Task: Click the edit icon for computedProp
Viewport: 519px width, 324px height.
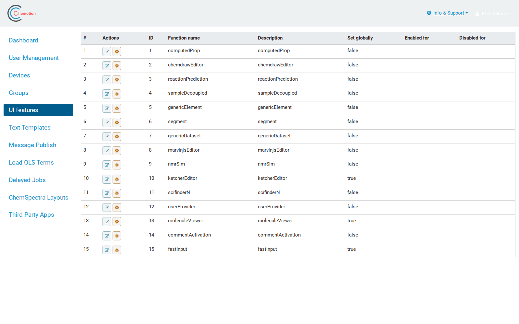Action: (x=107, y=52)
